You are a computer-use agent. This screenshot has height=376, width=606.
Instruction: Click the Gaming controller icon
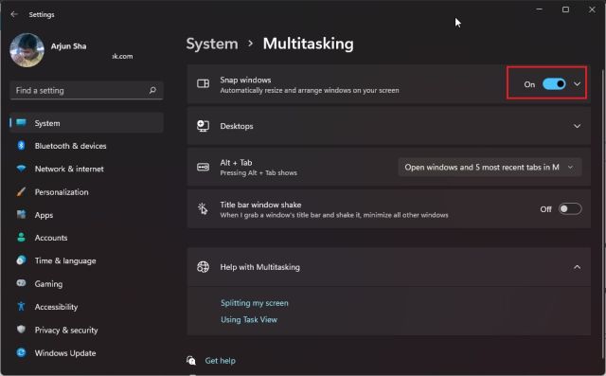point(21,283)
